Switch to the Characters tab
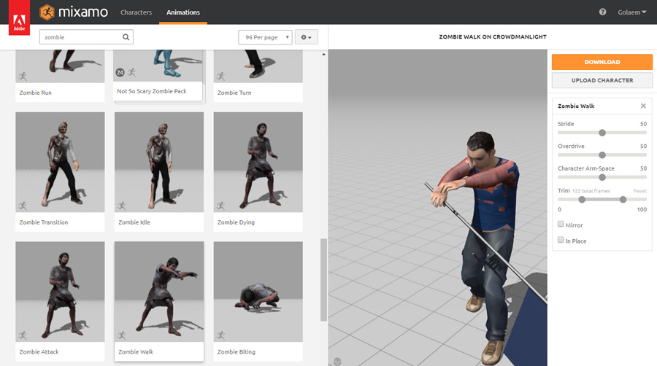This screenshot has width=657, height=366. [x=137, y=12]
